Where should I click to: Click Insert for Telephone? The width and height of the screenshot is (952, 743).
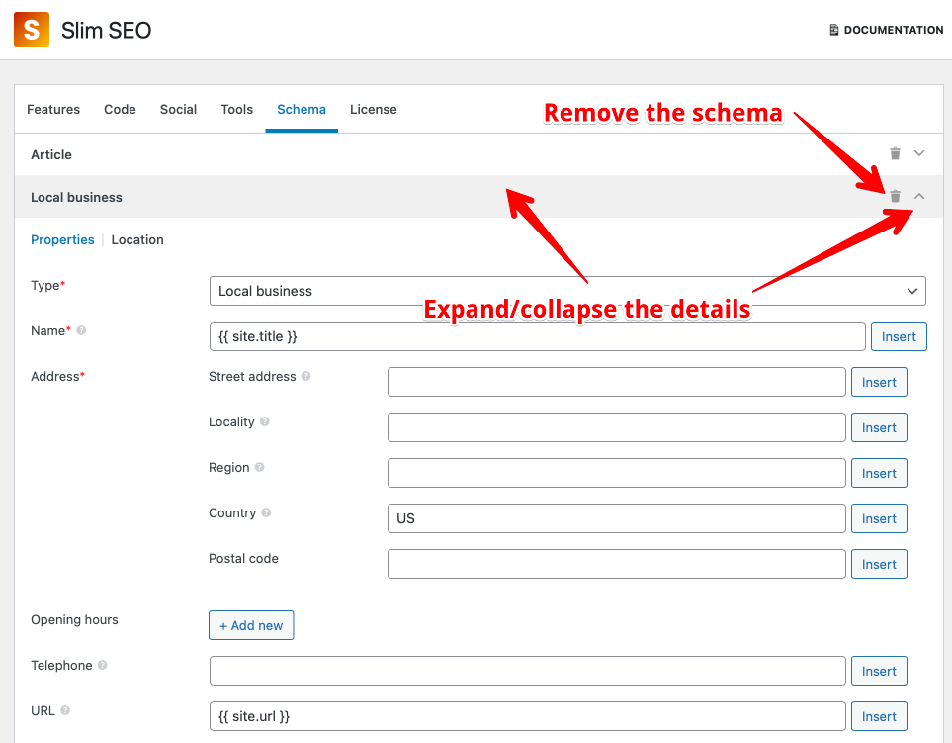tap(879, 672)
